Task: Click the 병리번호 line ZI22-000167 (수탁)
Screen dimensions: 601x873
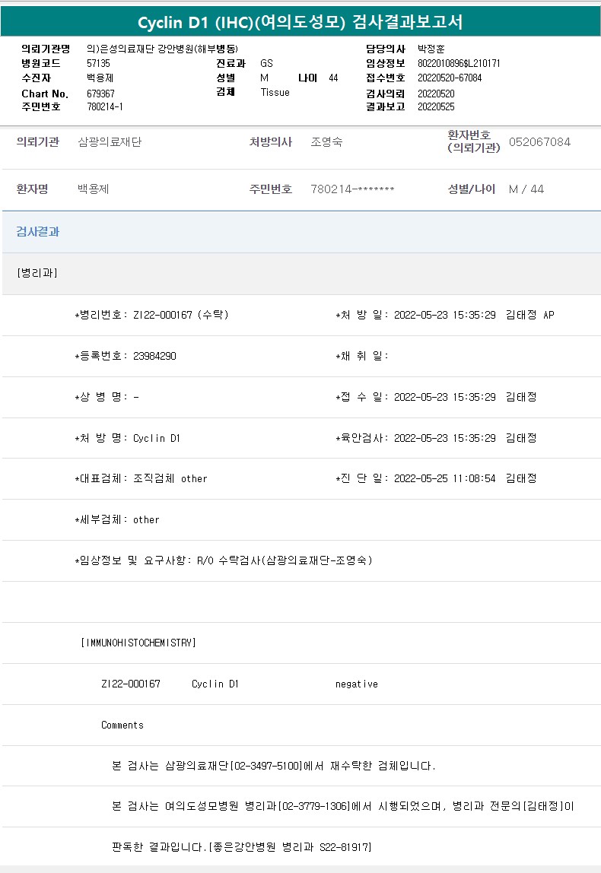Action: pyautogui.click(x=180, y=315)
